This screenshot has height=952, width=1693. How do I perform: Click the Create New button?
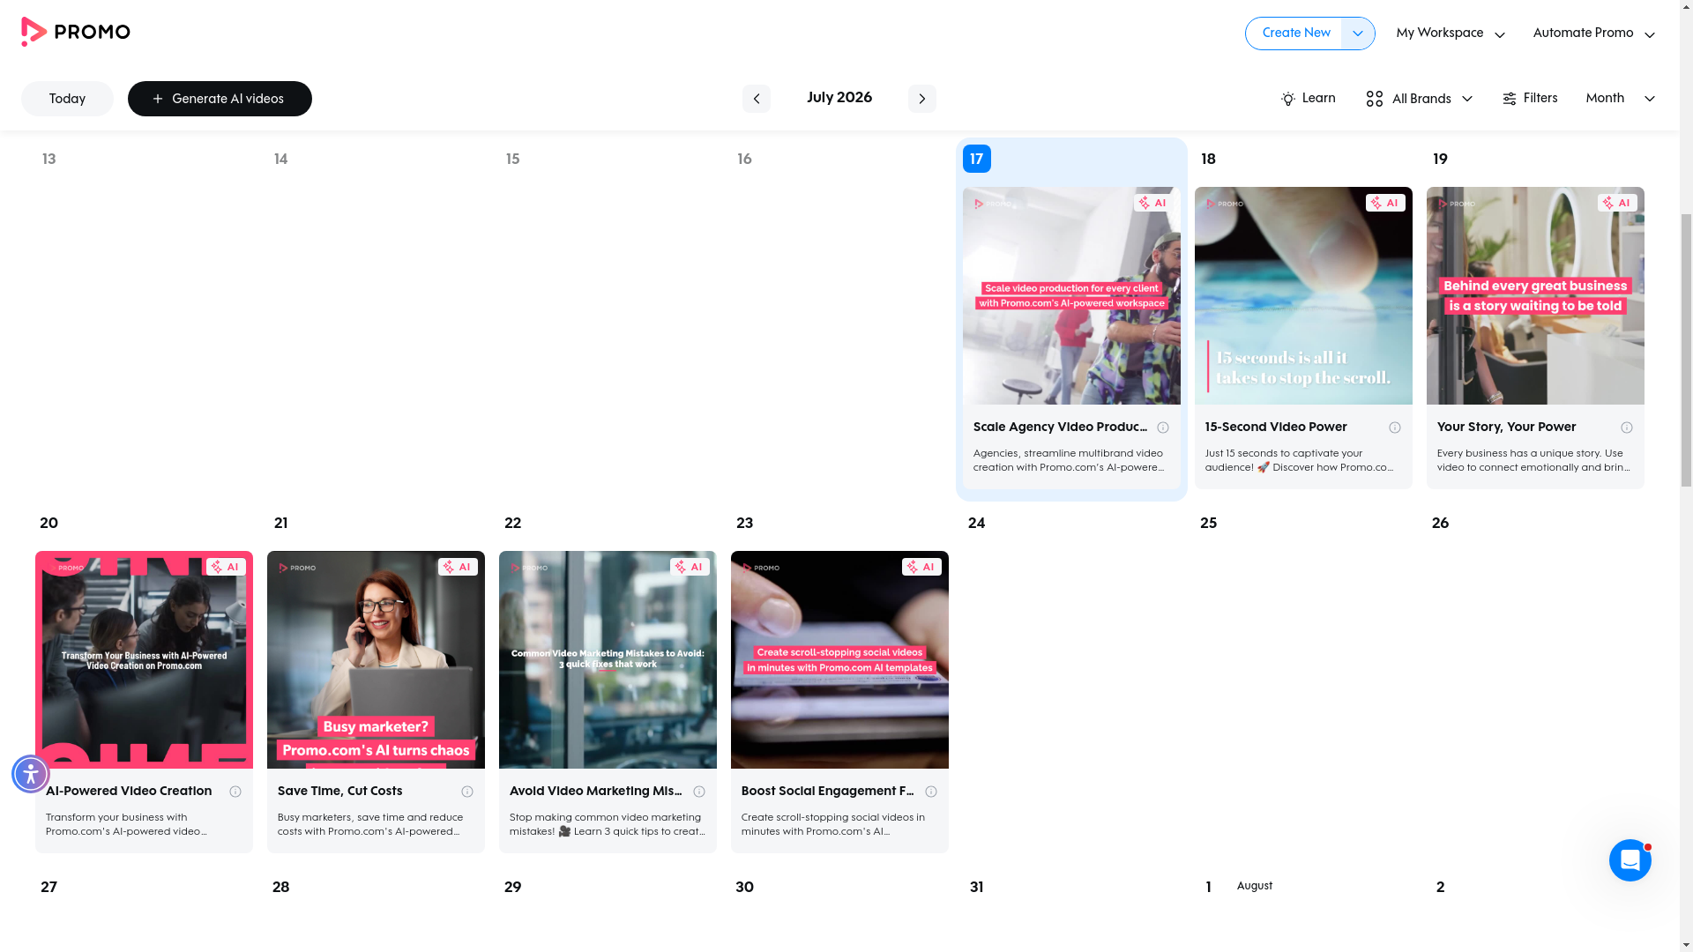1295,33
